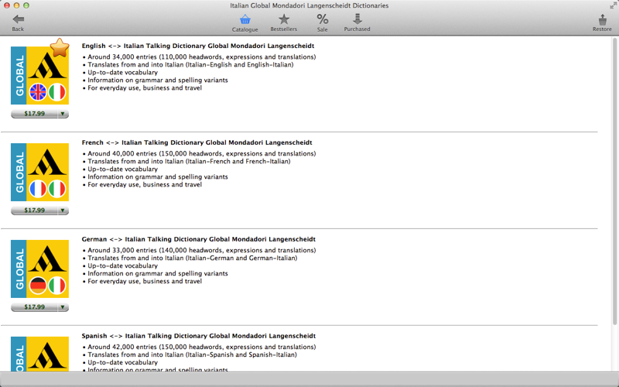Select Spanish <-> Italian Talking Dictionary title

(199, 336)
